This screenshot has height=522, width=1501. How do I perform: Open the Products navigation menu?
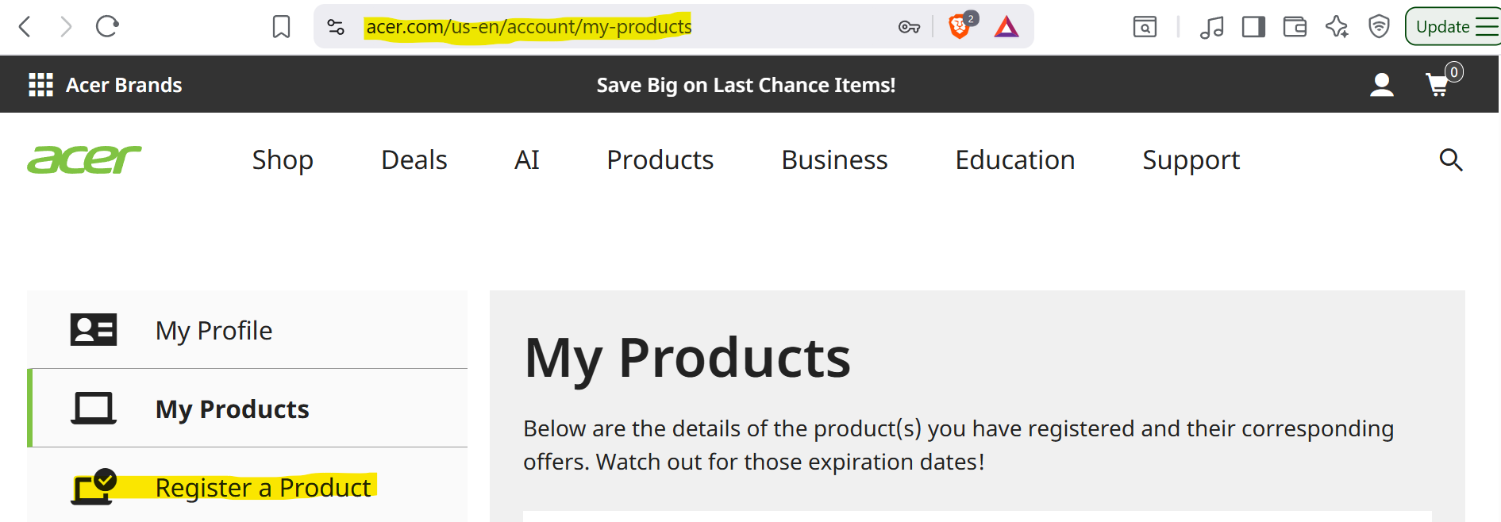(660, 160)
